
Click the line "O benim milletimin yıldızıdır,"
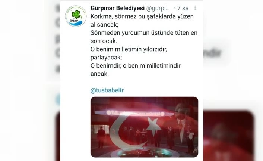(x=129, y=49)
